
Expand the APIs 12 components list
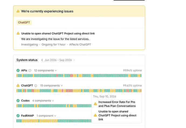[x=46, y=70]
